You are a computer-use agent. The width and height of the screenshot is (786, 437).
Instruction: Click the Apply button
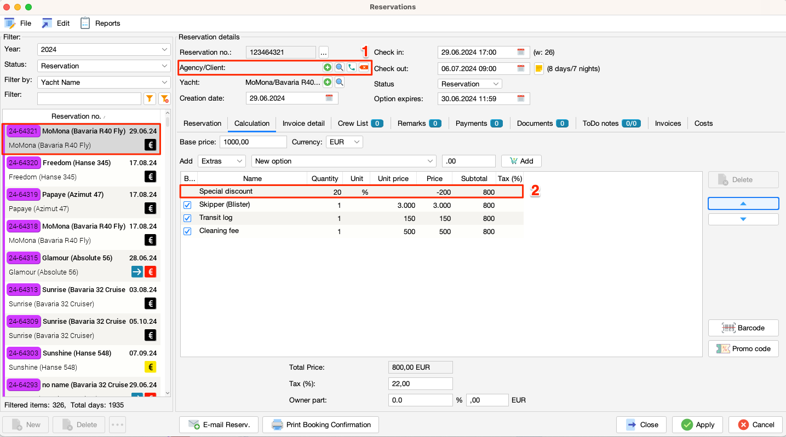point(697,424)
